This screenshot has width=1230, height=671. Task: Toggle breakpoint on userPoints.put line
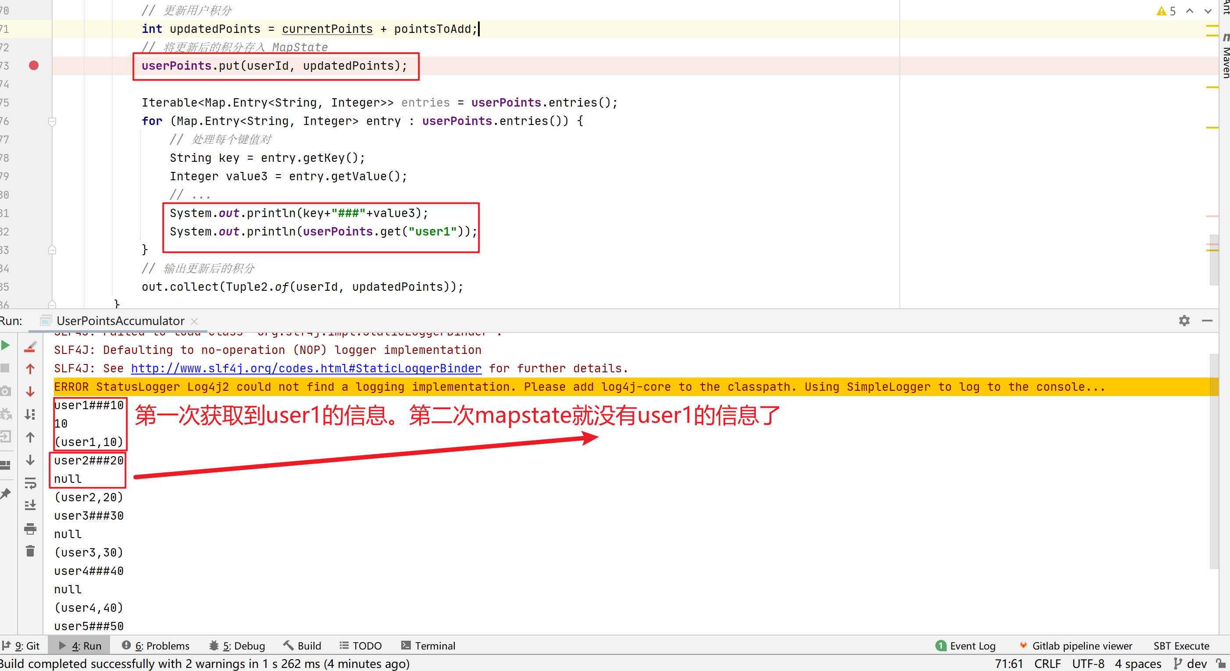pos(33,65)
